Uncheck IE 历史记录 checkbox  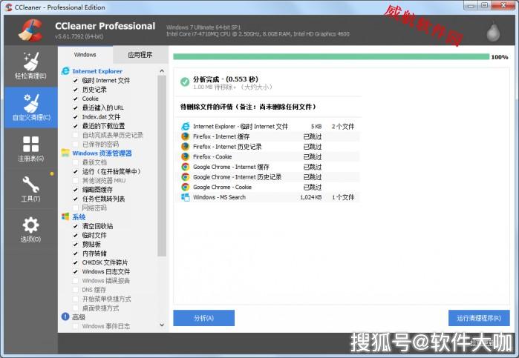coord(76,90)
